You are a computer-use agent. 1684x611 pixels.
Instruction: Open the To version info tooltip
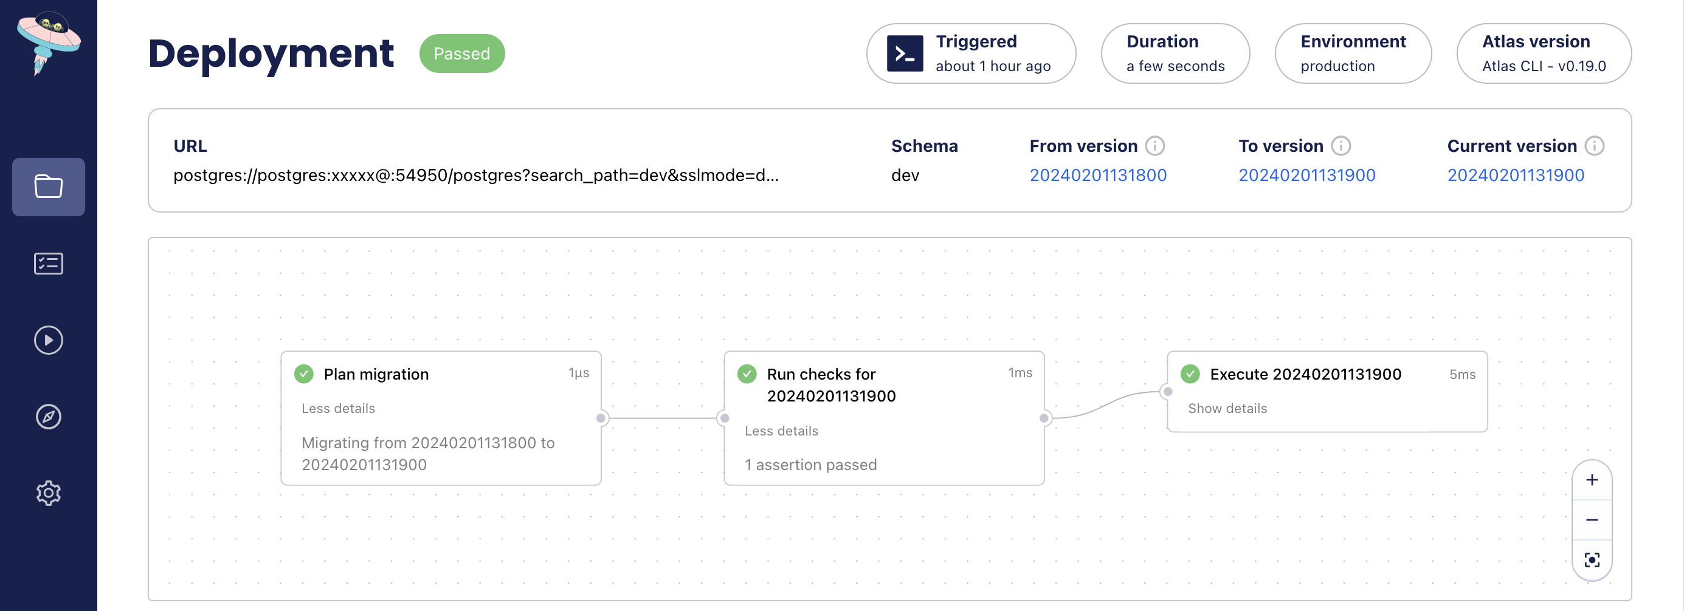[x=1342, y=146]
